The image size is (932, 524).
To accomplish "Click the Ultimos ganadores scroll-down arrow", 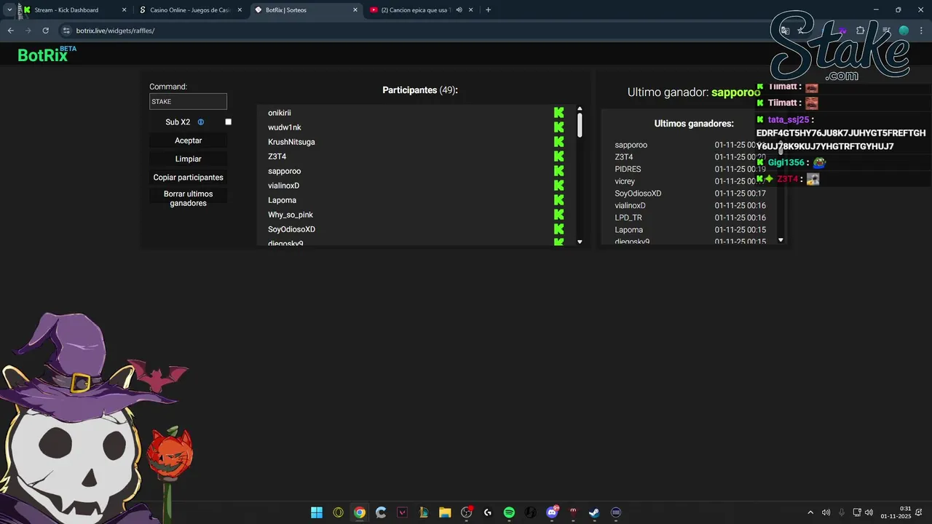I will point(781,240).
